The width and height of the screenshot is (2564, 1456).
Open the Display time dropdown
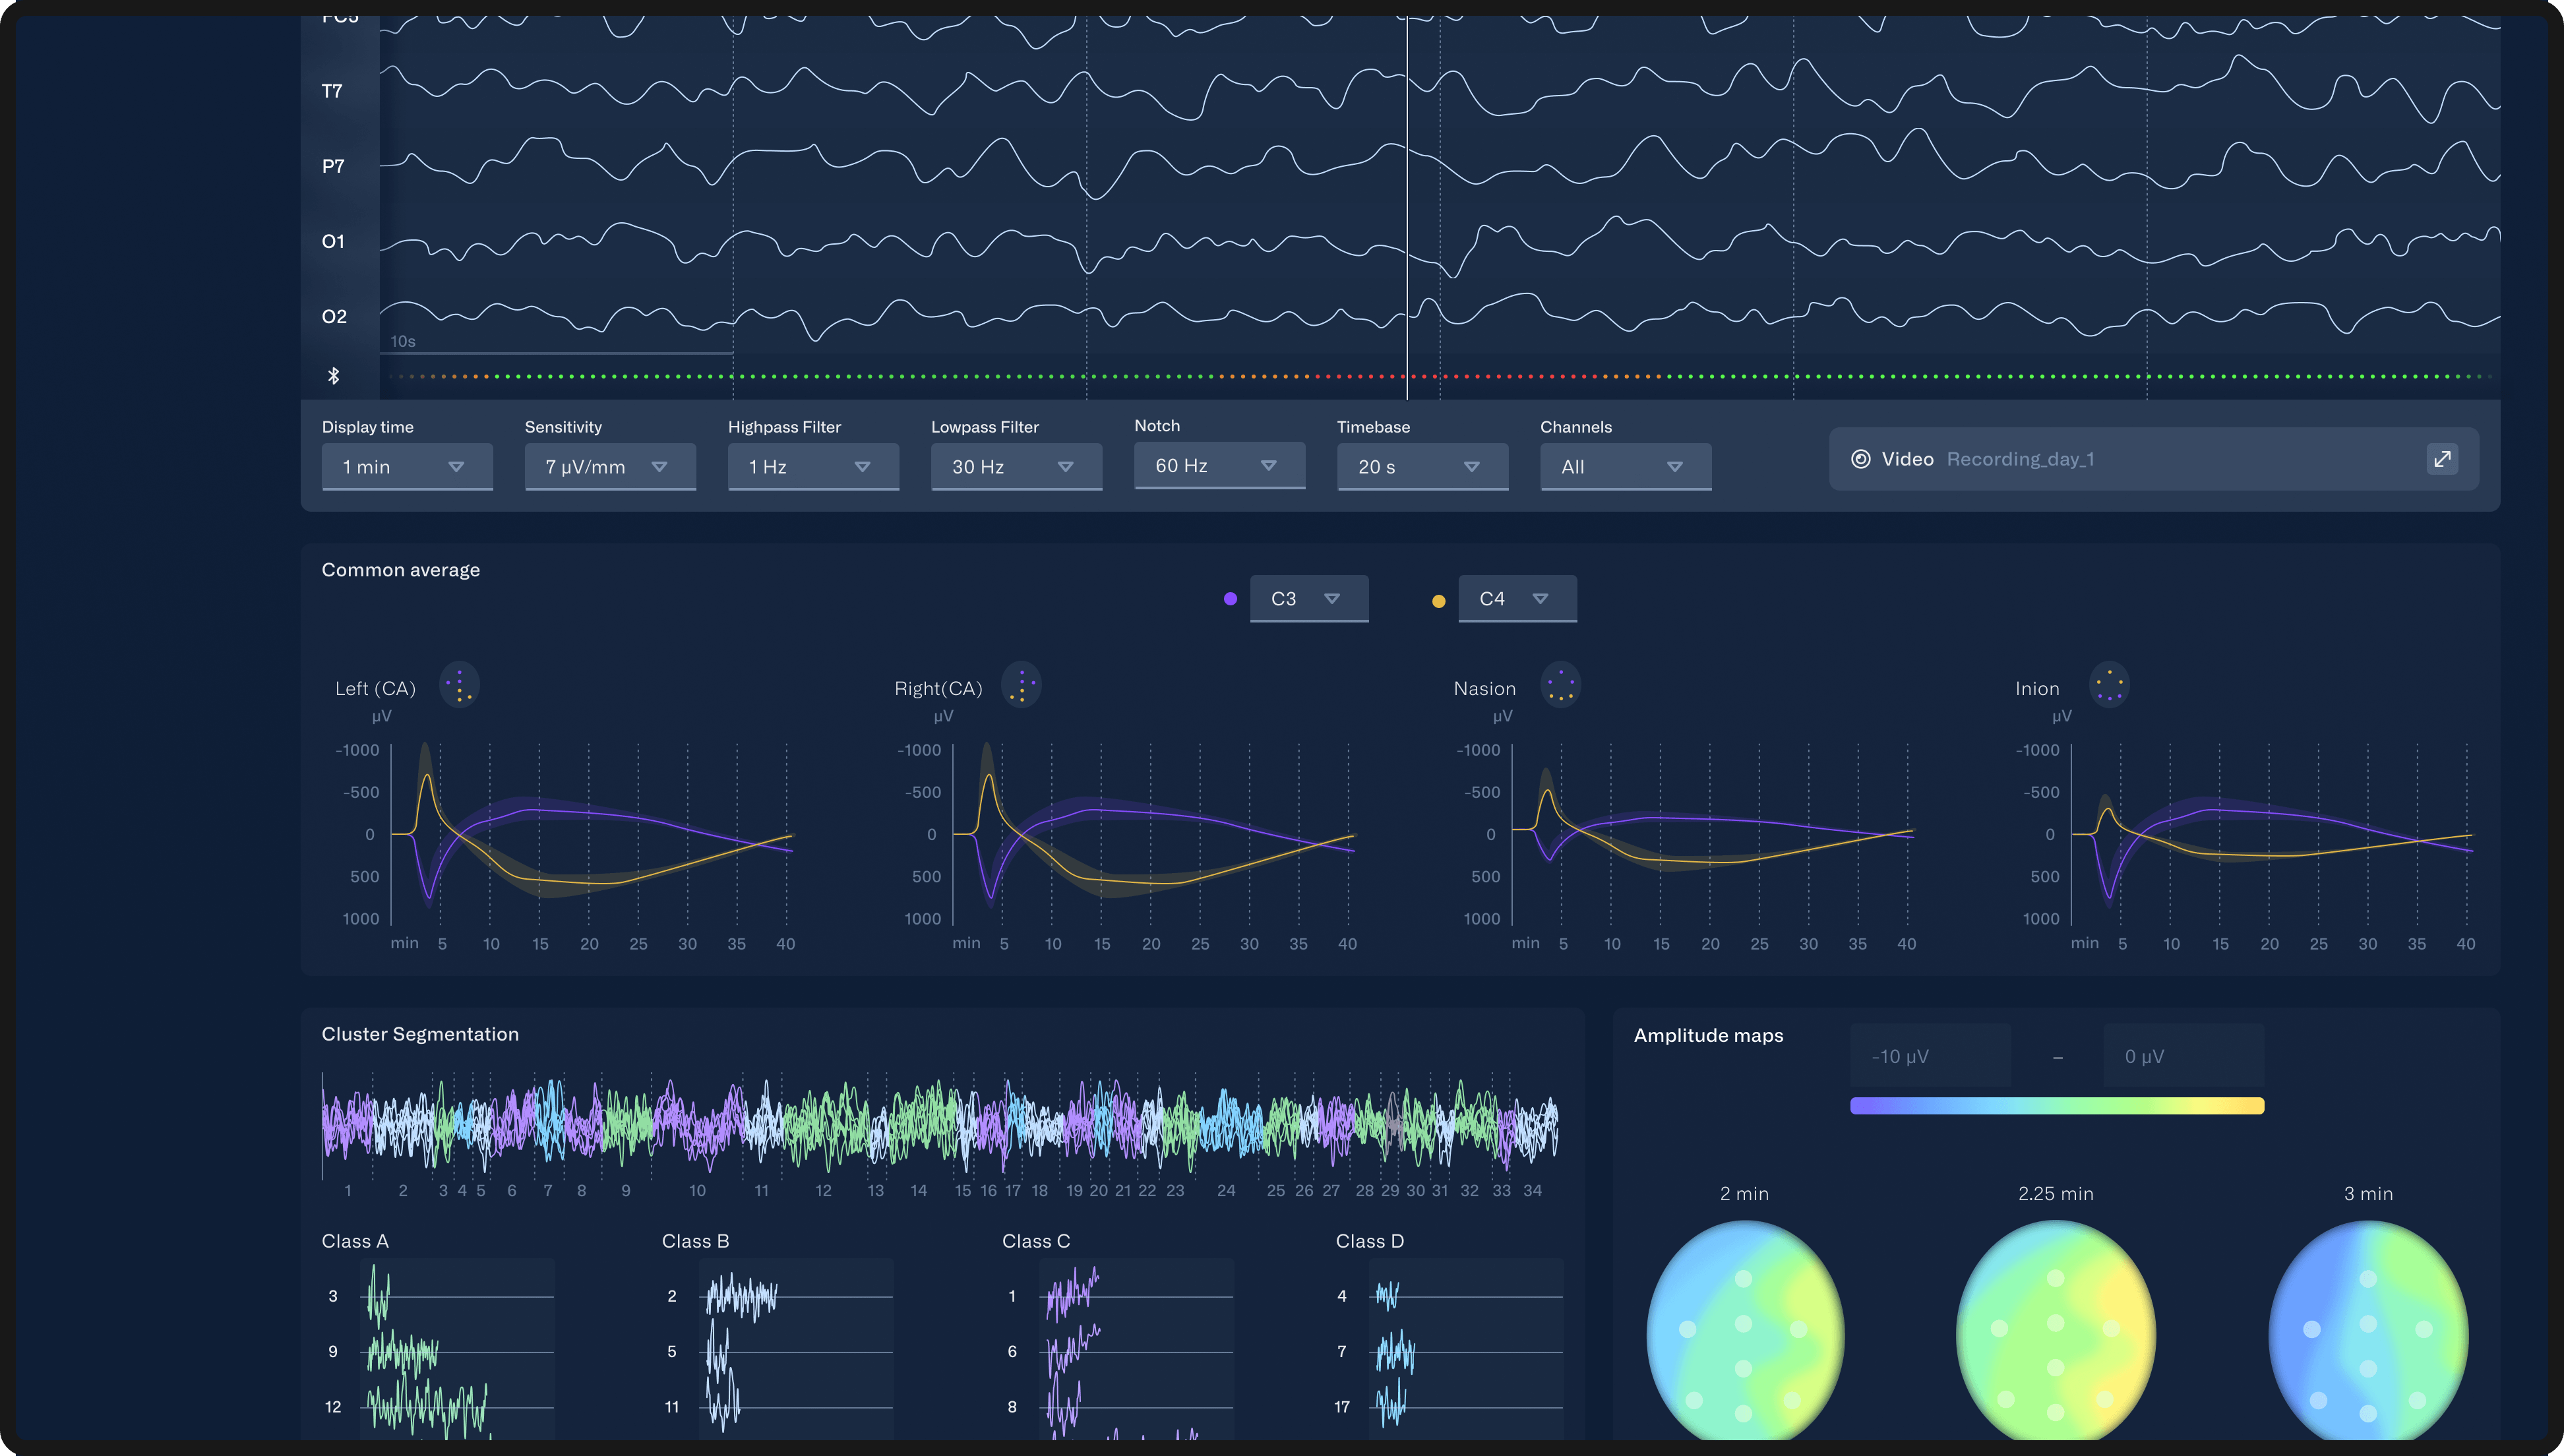coord(407,467)
